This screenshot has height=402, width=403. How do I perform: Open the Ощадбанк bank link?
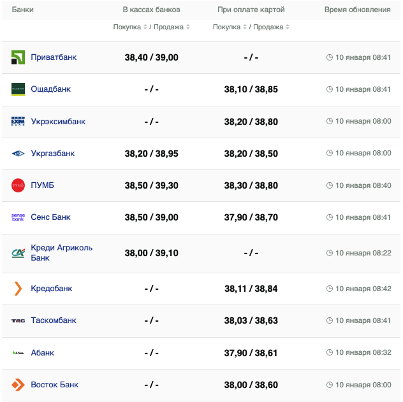50,89
